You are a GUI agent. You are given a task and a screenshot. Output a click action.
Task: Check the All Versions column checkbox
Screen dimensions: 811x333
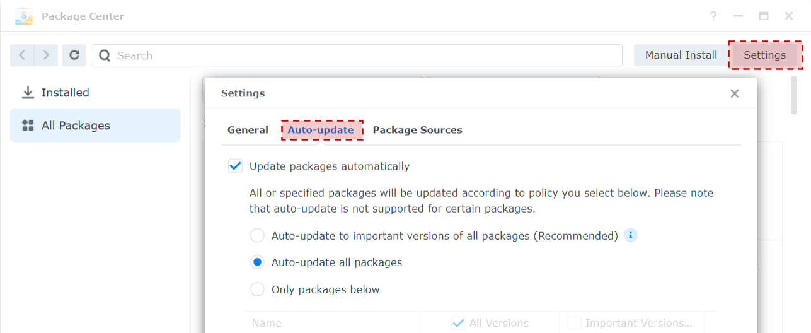458,324
